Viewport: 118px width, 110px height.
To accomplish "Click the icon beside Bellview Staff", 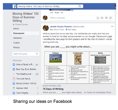I will tap(14, 88).
